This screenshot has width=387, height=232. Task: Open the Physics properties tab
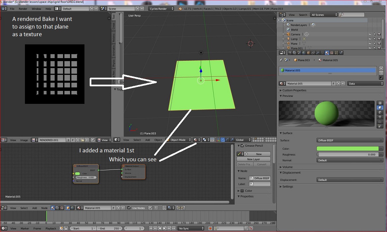(341, 53)
